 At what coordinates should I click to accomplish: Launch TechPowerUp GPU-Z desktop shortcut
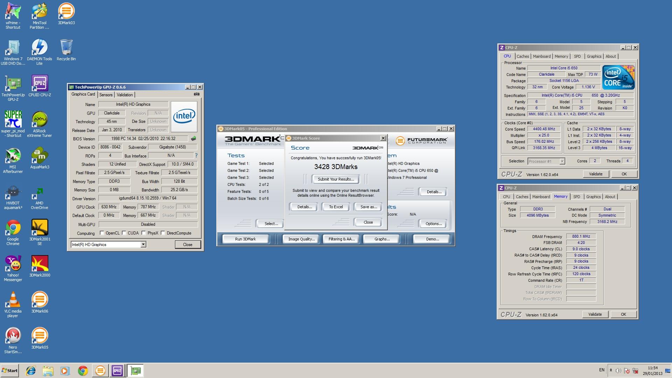(x=13, y=88)
